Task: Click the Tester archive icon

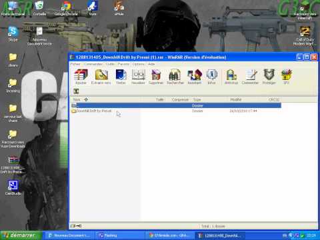Action: pos(121,77)
